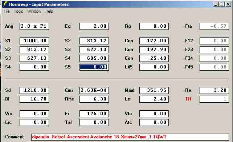Select the Fta field showing -0.57
The width and height of the screenshot is (233, 142).
(214, 26)
